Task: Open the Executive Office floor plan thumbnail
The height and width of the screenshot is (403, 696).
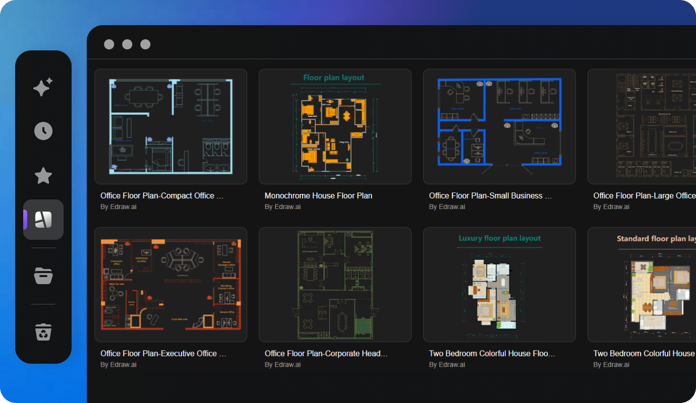Action: click(x=170, y=284)
